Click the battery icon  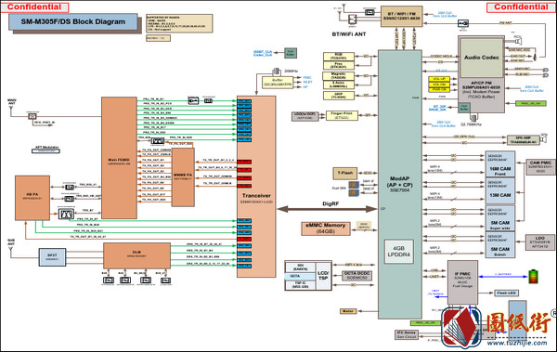pyautogui.click(x=533, y=276)
